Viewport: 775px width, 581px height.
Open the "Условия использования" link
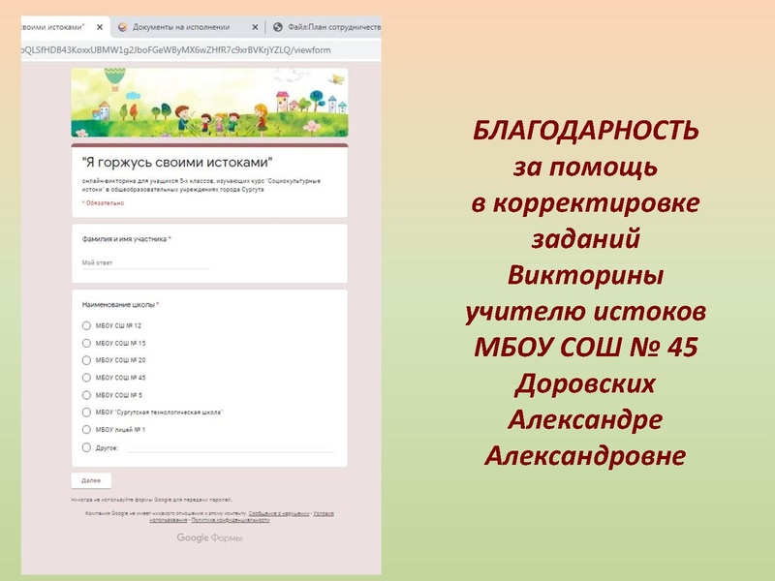[x=323, y=514]
